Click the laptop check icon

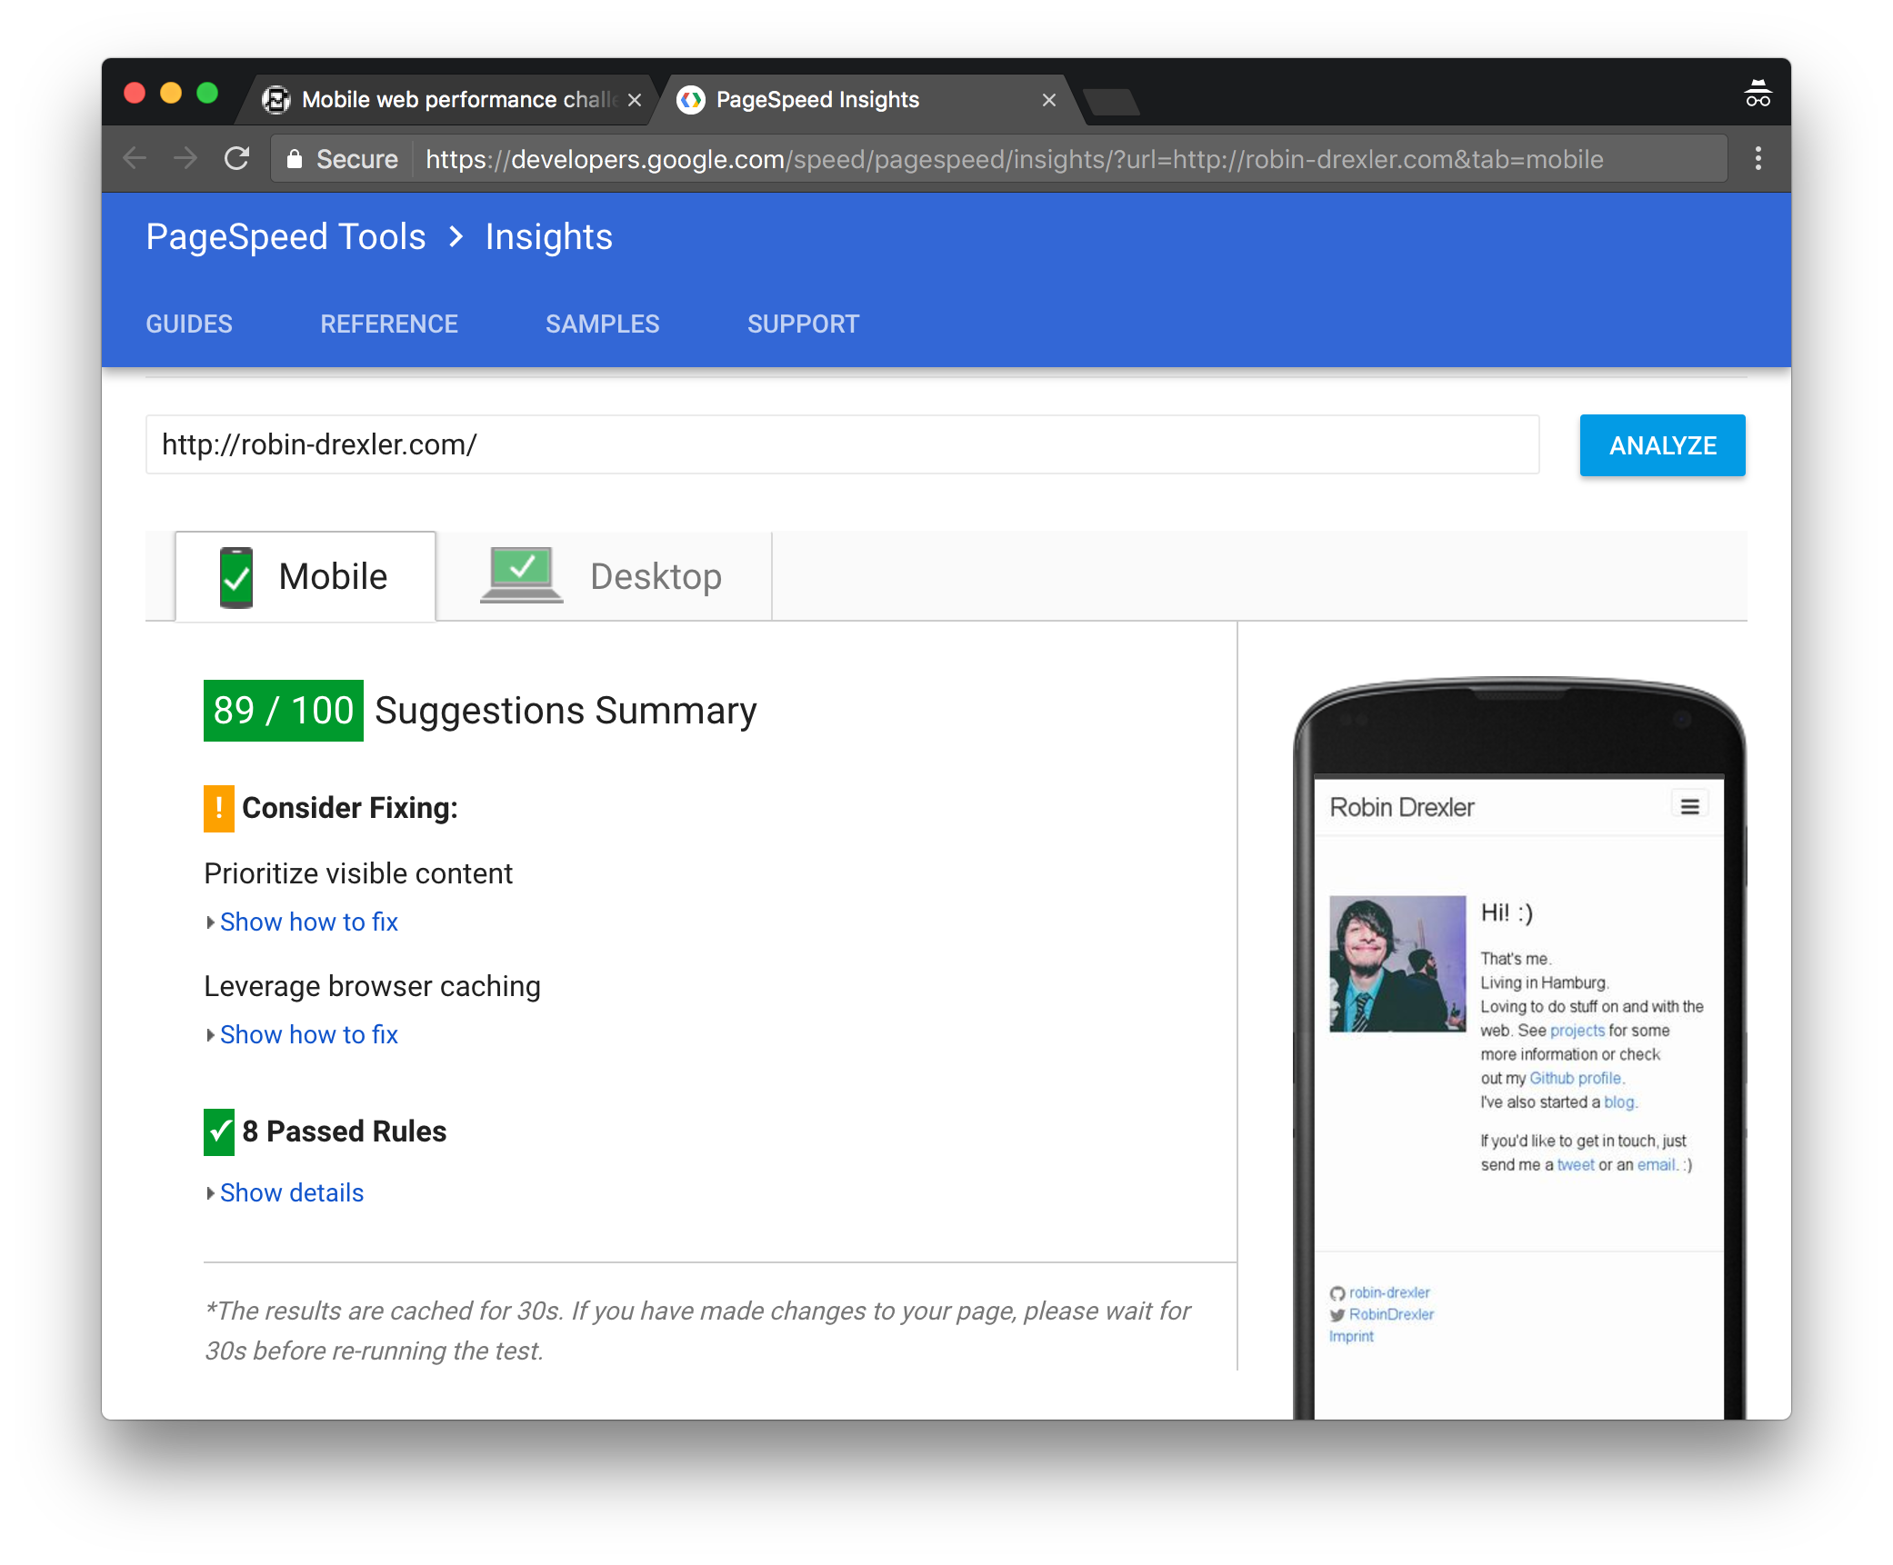pos(521,574)
